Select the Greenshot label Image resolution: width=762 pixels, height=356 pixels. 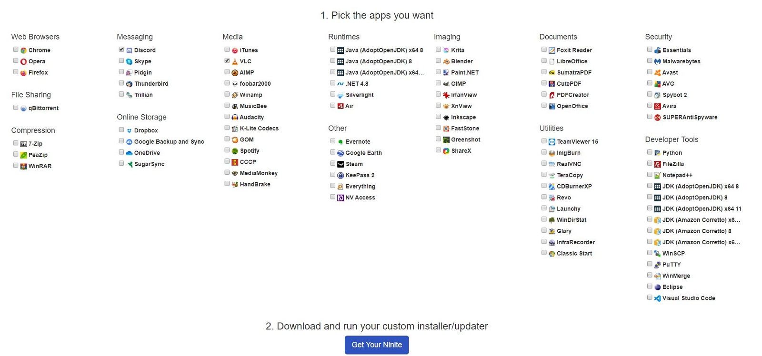click(466, 140)
